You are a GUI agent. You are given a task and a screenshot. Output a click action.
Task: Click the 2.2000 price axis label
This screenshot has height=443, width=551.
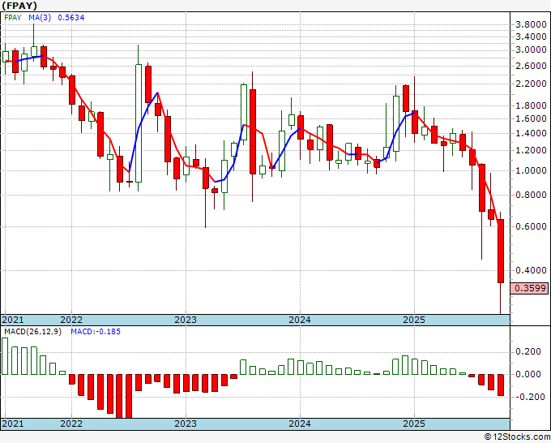pyautogui.click(x=531, y=84)
